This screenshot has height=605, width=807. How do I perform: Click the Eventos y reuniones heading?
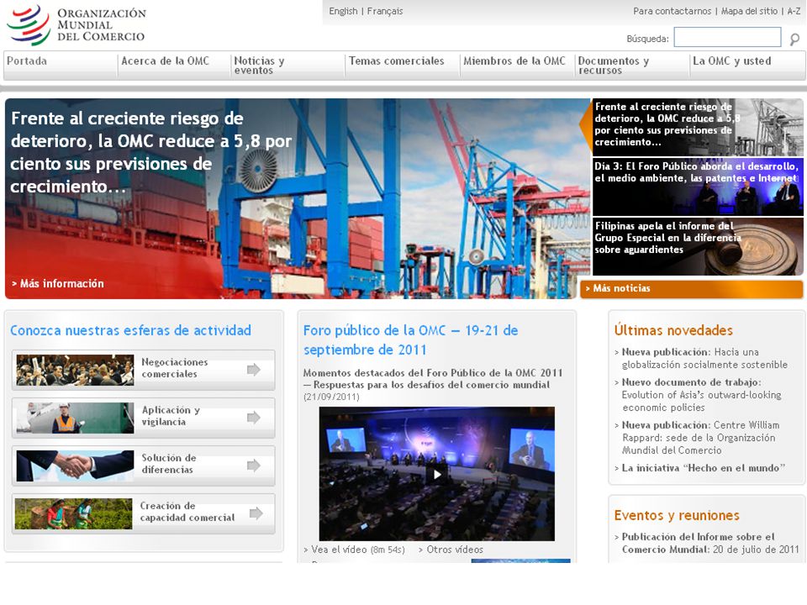tap(676, 515)
